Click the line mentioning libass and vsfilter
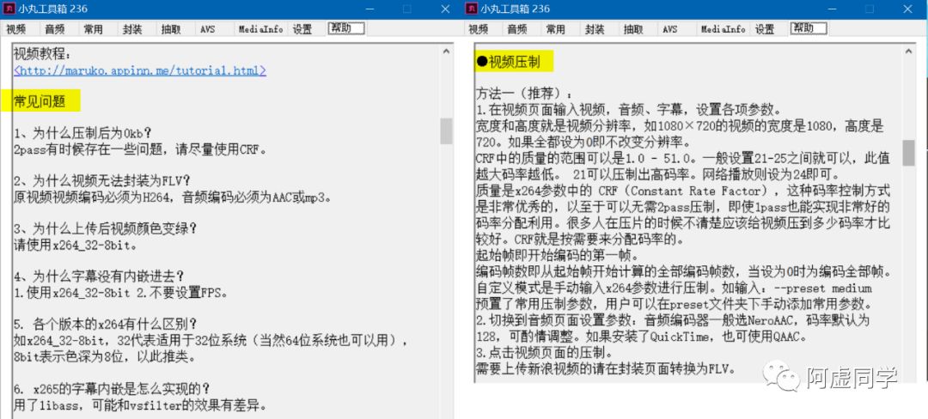The height and width of the screenshot is (419, 928). [x=140, y=405]
